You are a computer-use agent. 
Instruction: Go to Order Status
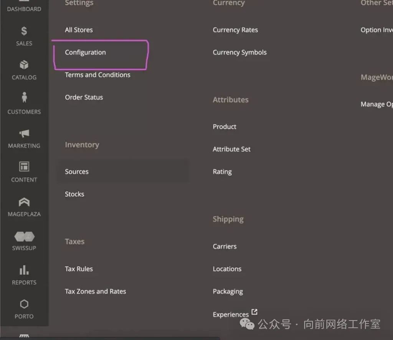[x=84, y=97]
